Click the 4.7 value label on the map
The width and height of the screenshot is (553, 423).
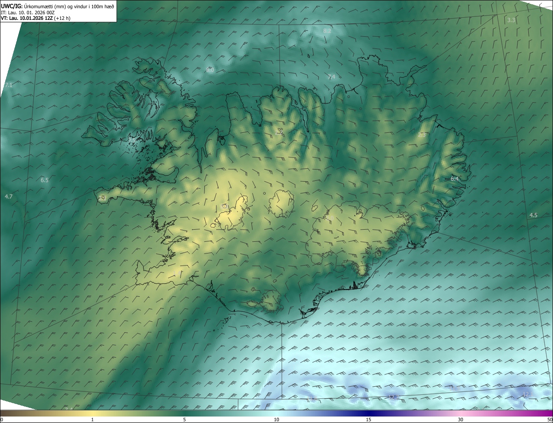(x=9, y=197)
